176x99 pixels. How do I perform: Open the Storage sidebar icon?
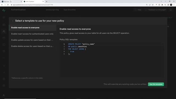coord(4,38)
